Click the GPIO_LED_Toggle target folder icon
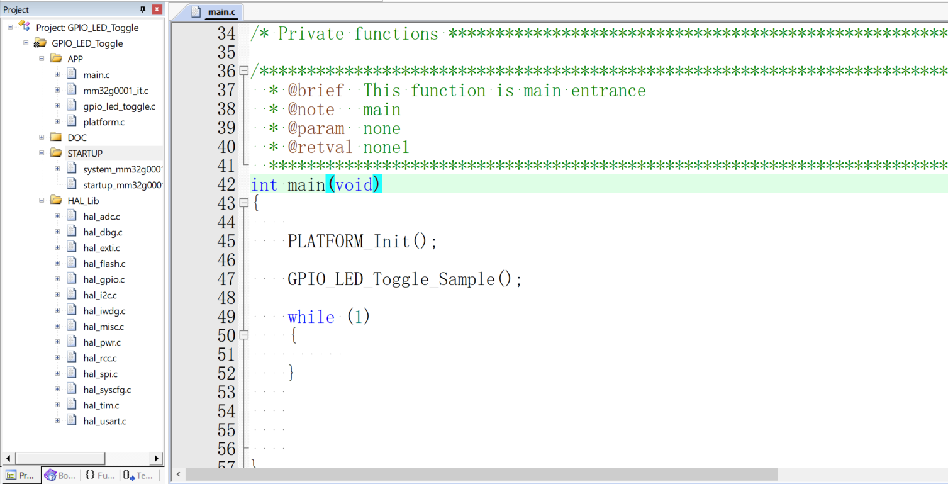Image resolution: width=948 pixels, height=484 pixels. [x=40, y=43]
